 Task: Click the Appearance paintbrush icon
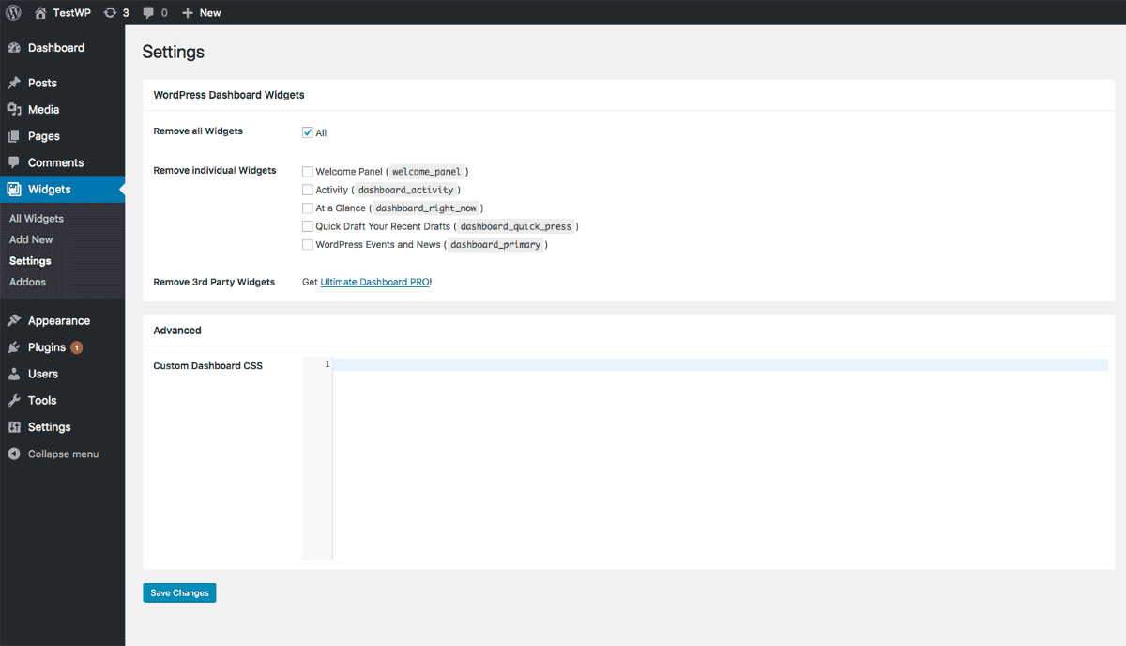tap(14, 321)
